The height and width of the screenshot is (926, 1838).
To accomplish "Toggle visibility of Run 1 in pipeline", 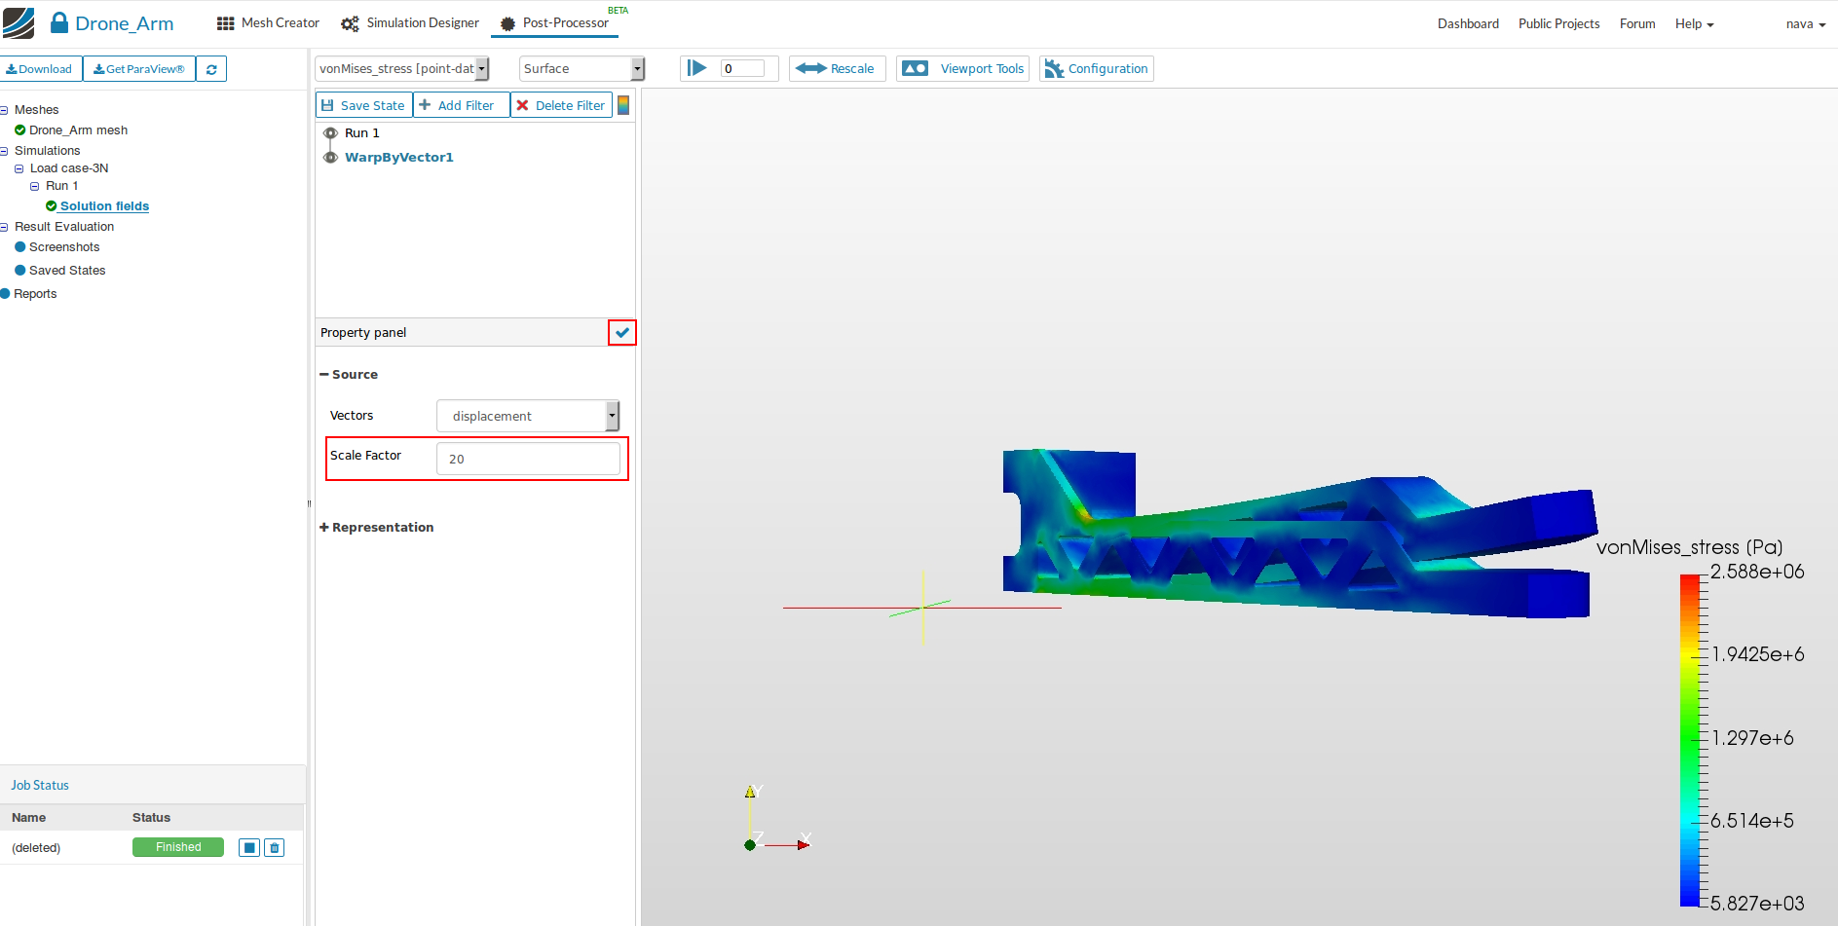I will coord(330,133).
